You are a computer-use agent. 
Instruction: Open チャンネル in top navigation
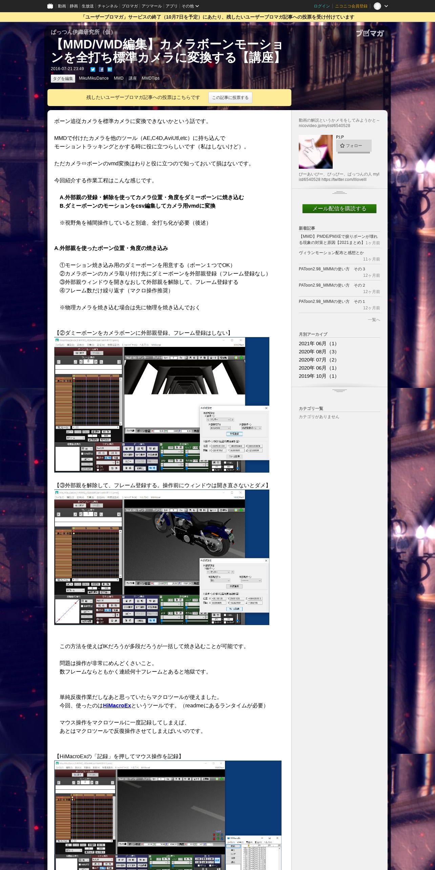(x=108, y=6)
